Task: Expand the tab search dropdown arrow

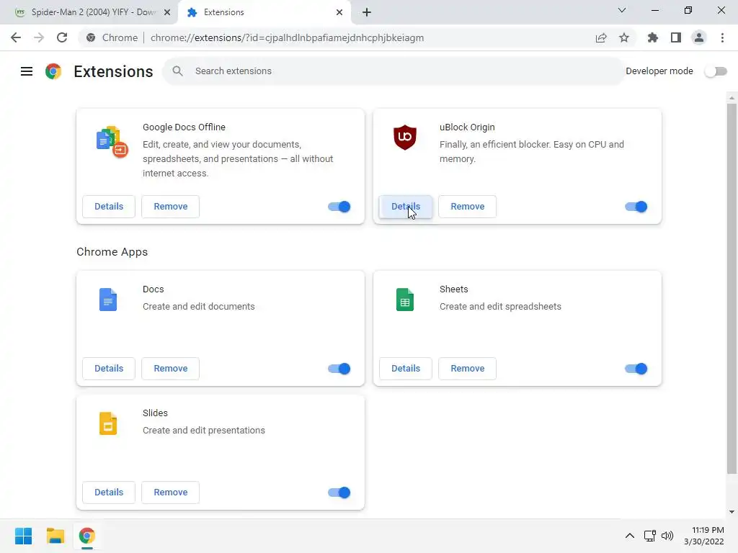Action: 622,11
